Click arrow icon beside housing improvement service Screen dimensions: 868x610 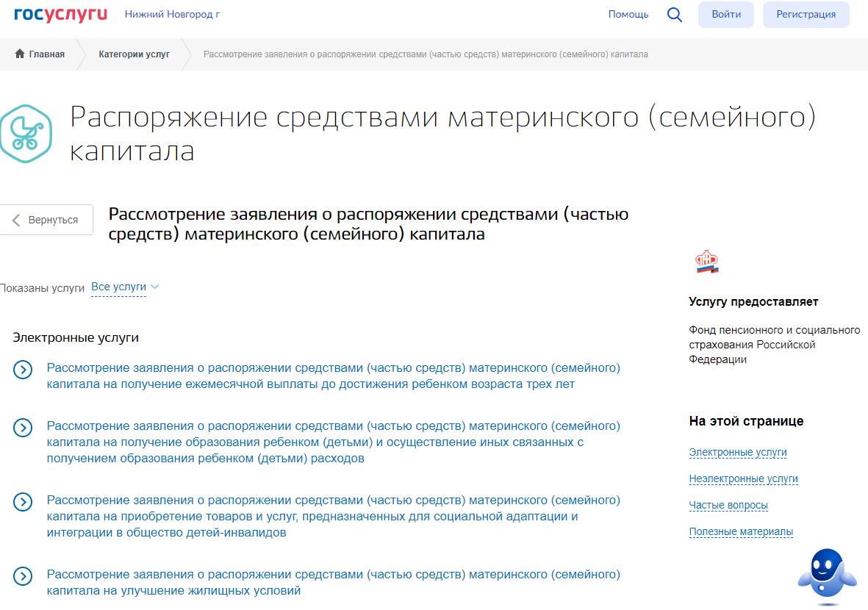click(x=23, y=576)
